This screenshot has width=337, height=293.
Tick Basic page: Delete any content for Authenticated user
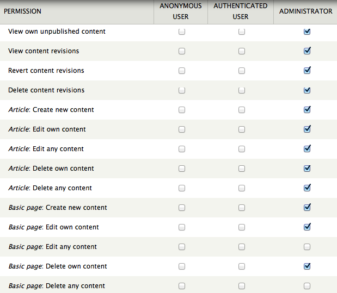(x=242, y=286)
